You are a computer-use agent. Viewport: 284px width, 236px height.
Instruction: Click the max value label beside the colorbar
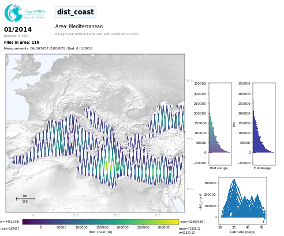pos(192,222)
